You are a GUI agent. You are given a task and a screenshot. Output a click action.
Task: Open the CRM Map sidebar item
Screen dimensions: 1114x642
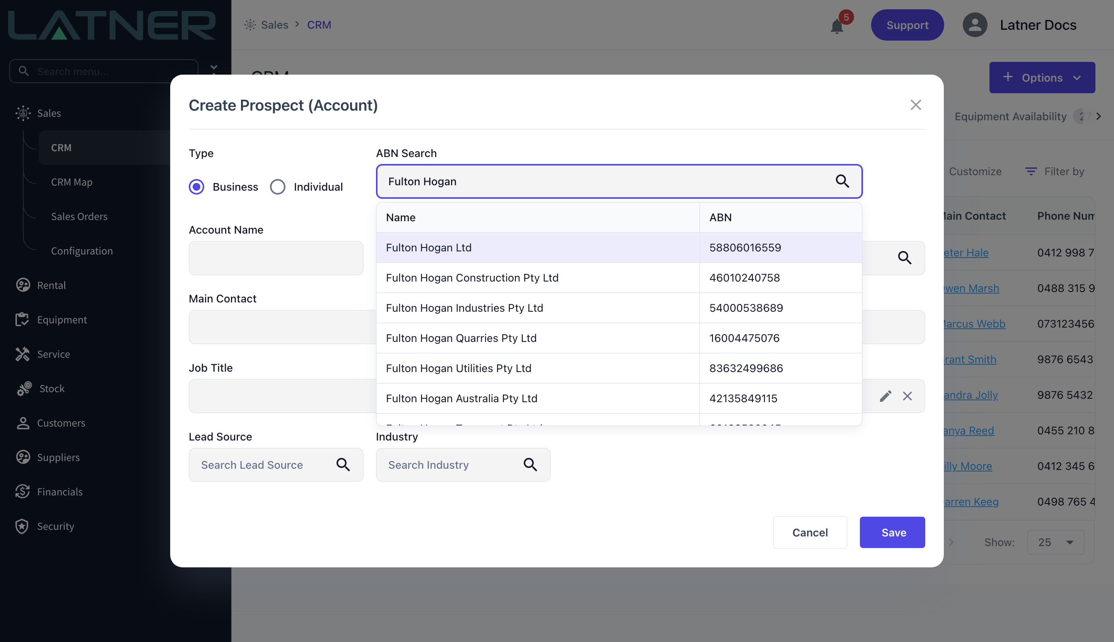[72, 182]
